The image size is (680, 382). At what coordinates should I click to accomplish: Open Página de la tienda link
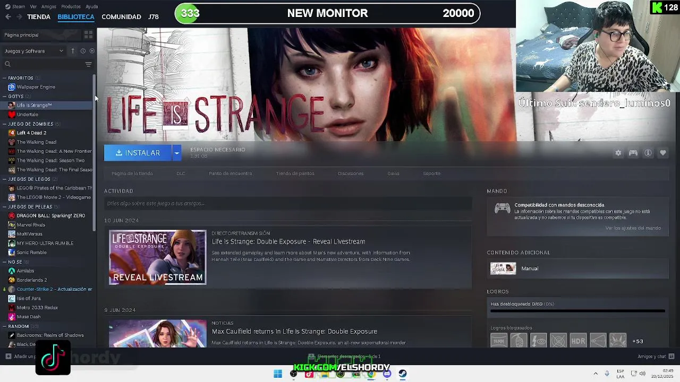(x=132, y=173)
